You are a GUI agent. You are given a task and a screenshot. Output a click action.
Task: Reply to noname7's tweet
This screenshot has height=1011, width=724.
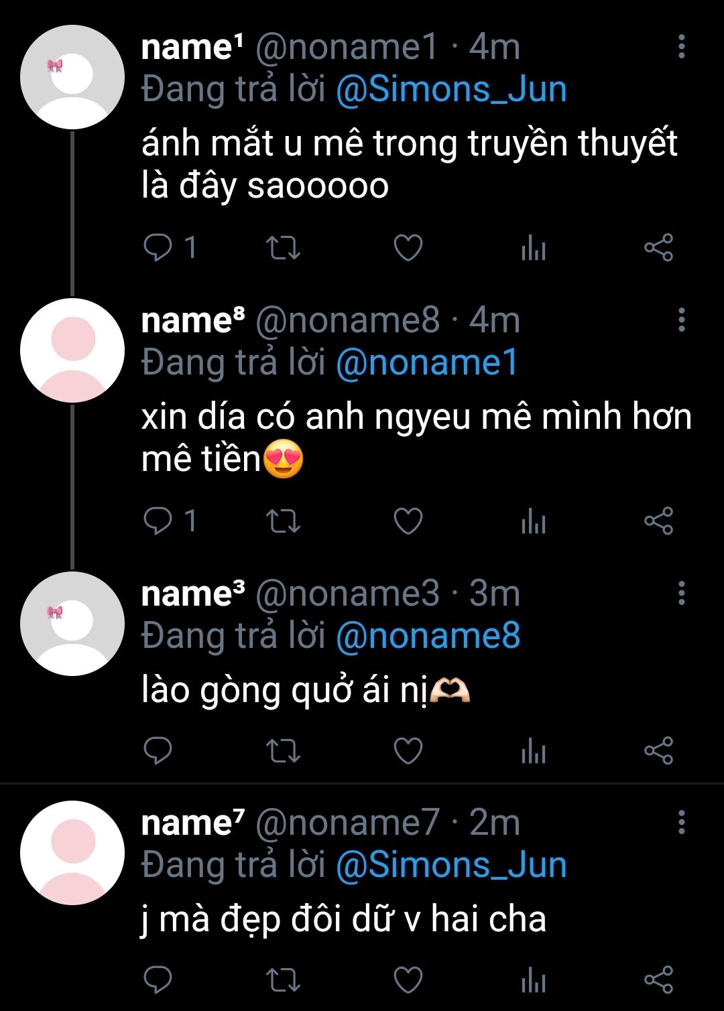pos(158,980)
